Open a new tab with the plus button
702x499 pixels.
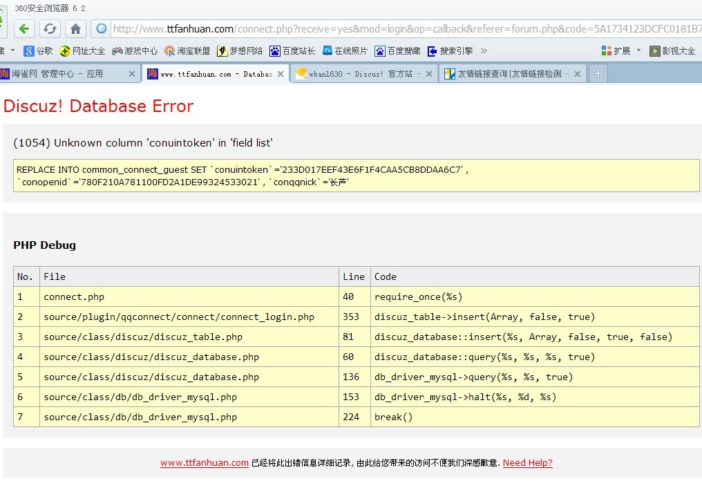[x=598, y=73]
